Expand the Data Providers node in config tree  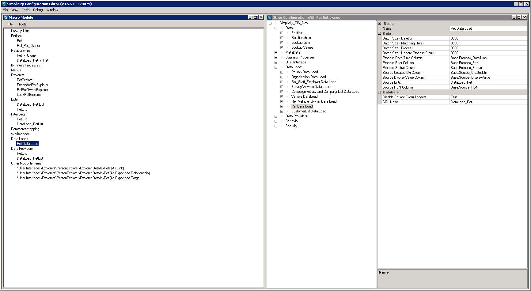coord(276,116)
